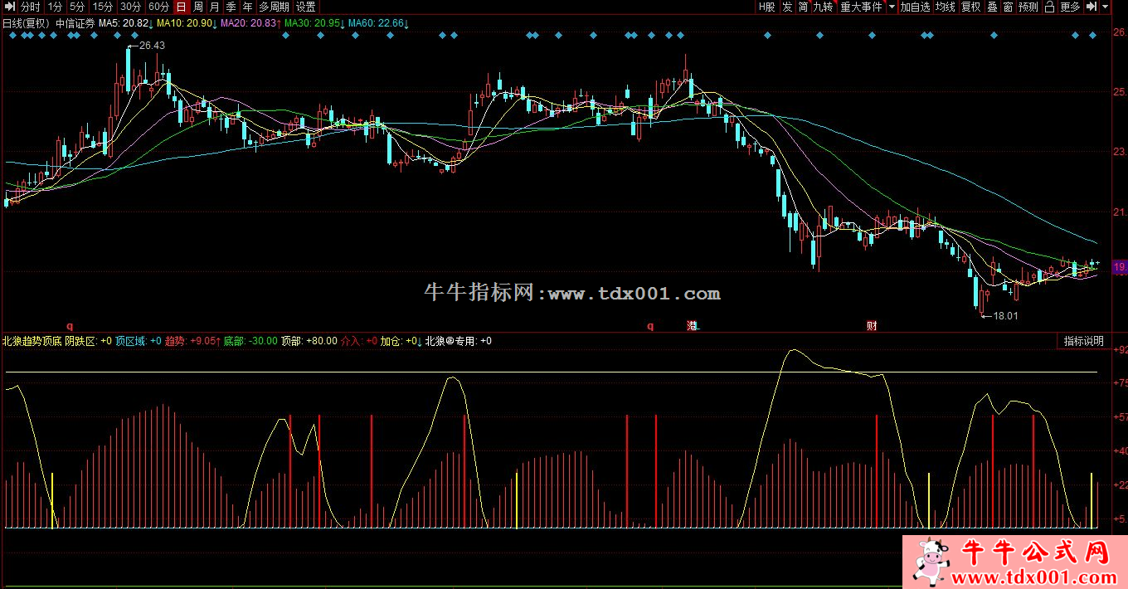Select the 周 weekly period tab
Image resolution: width=1128 pixels, height=589 pixels.
(198, 7)
